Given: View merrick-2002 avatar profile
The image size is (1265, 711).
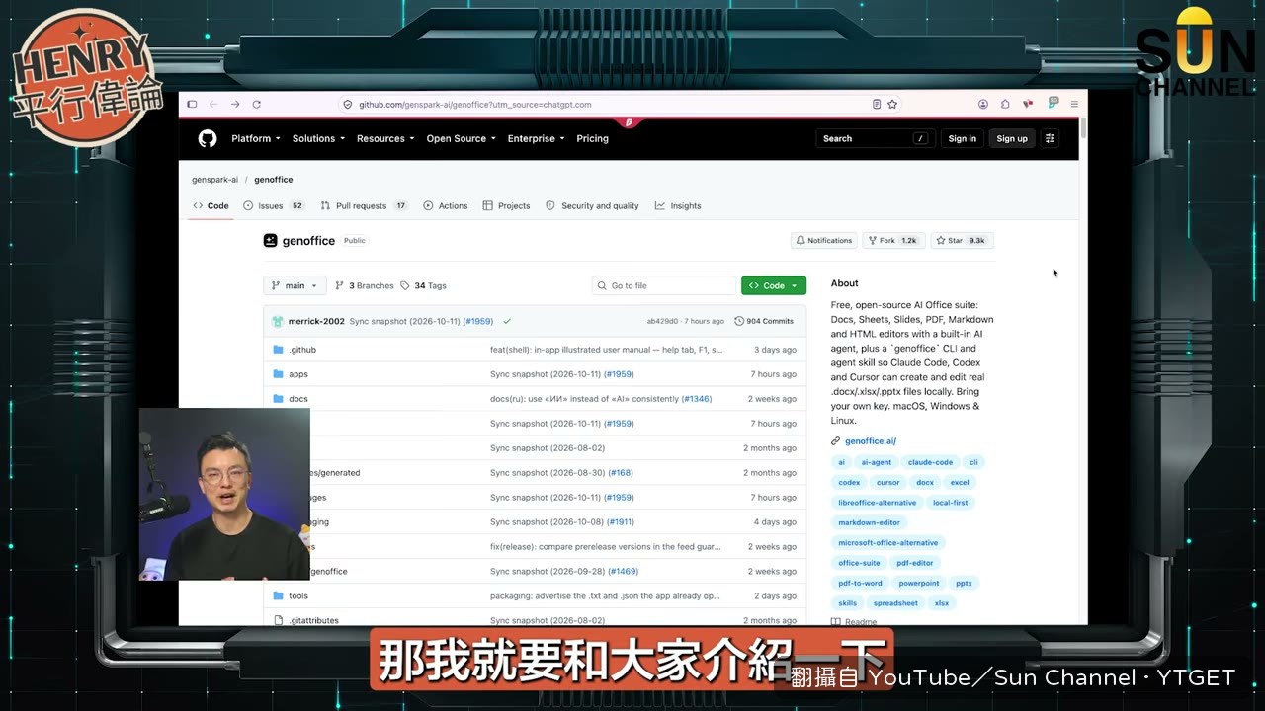Looking at the screenshot, I should click(x=278, y=321).
